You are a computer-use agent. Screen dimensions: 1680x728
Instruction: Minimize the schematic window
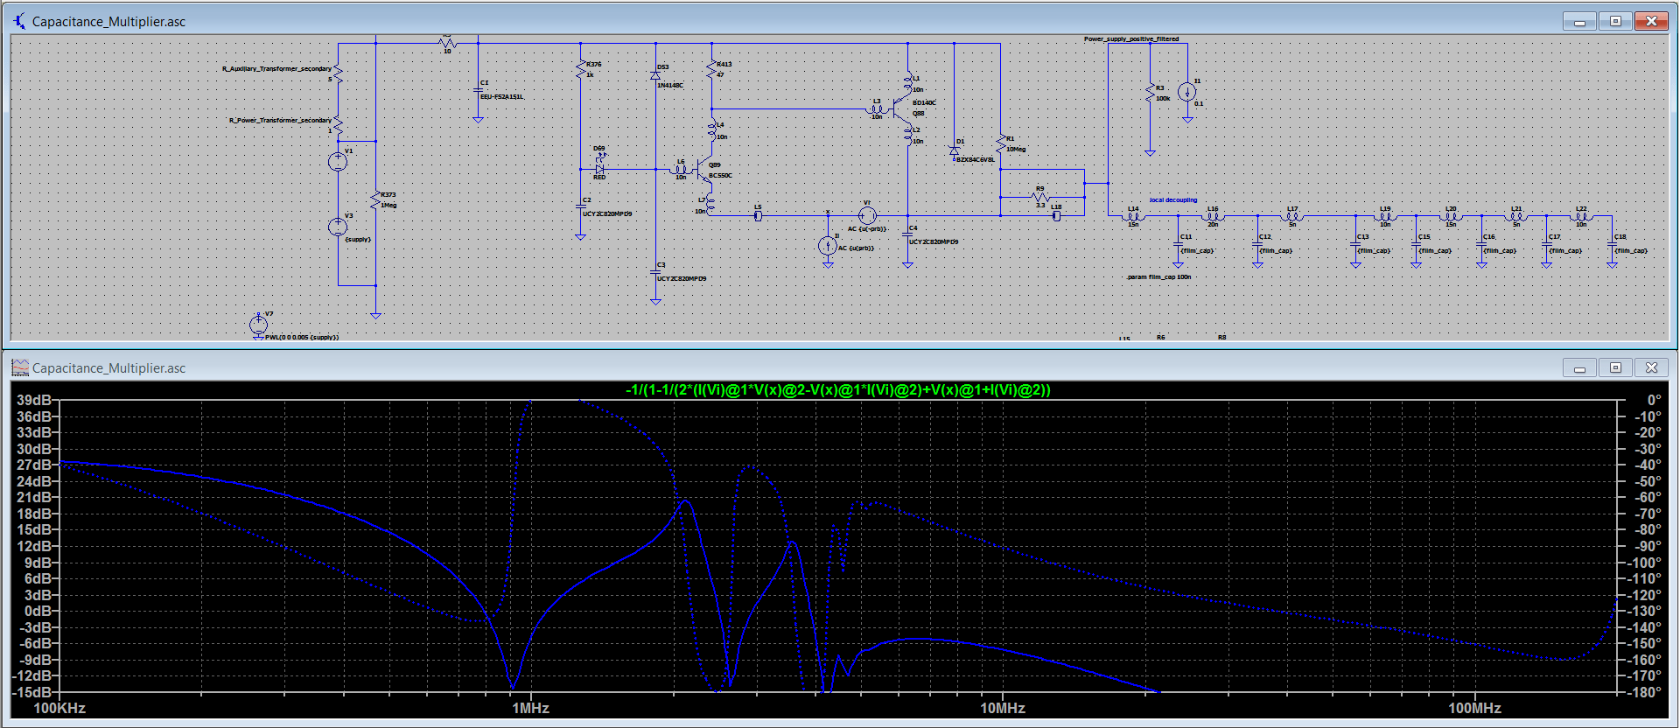1579,21
